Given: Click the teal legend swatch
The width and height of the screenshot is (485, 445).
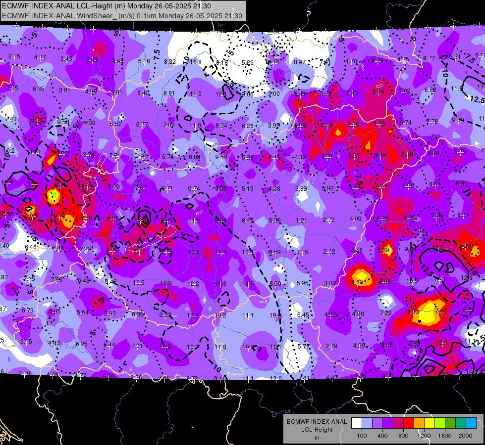Looking at the screenshot, I should pyautogui.click(x=461, y=423).
